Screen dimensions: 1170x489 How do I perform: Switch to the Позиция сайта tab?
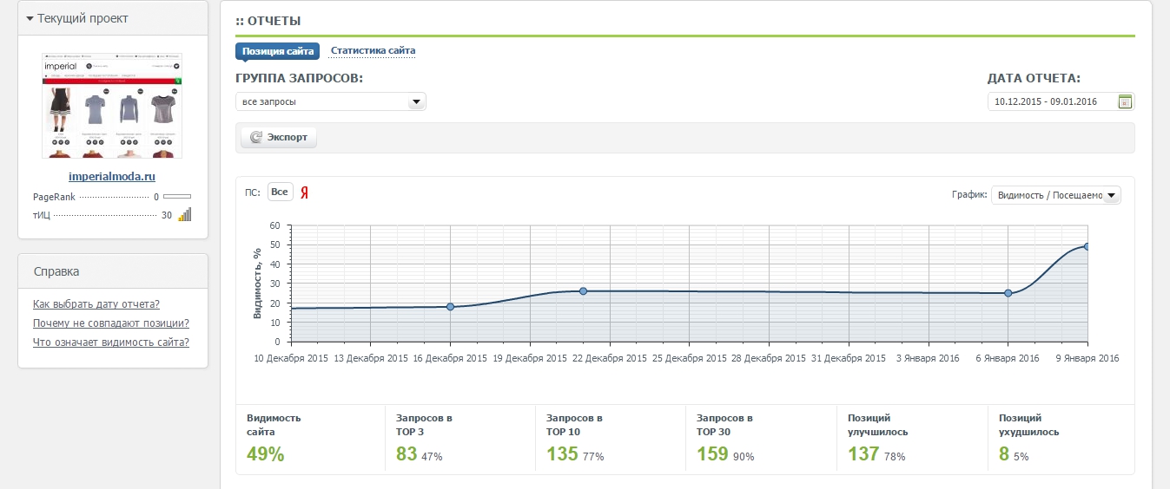[x=278, y=51]
